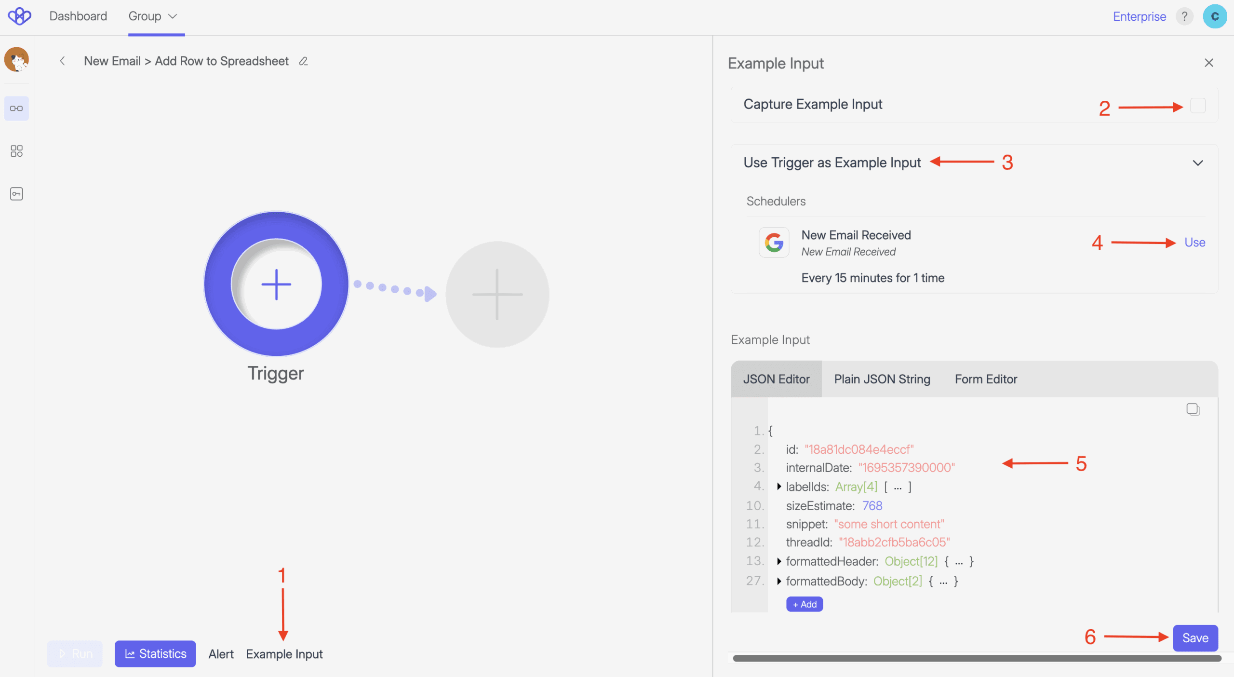
Task: Expand the formattedHeader object node
Action: (x=779, y=561)
